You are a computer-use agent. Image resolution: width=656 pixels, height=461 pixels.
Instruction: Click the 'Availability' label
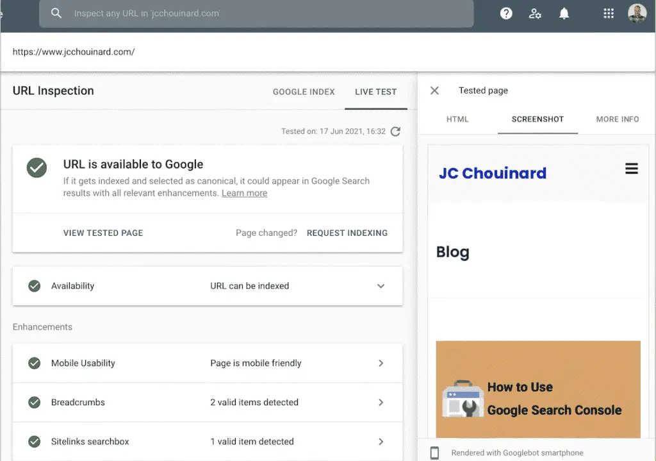coord(72,286)
